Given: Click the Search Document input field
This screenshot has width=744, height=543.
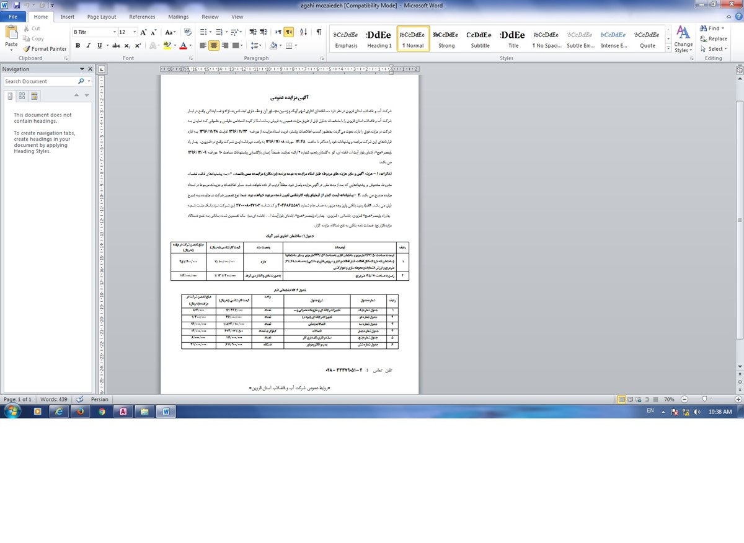Looking at the screenshot, I should click(40, 81).
